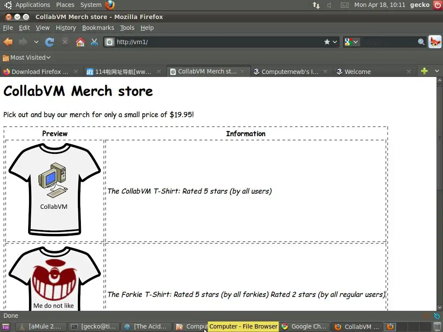Click the greyed Stop loading icon
This screenshot has width=443, height=332.
pyautogui.click(x=65, y=42)
